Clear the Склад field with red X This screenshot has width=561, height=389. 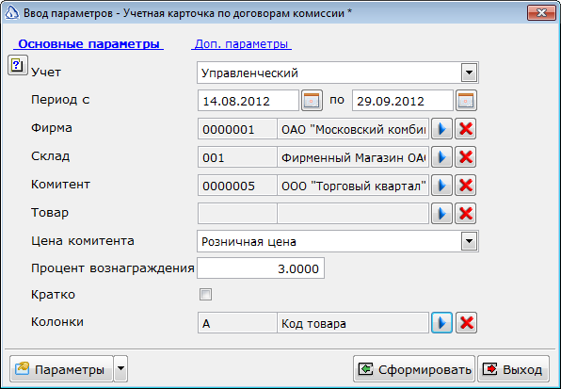[466, 157]
